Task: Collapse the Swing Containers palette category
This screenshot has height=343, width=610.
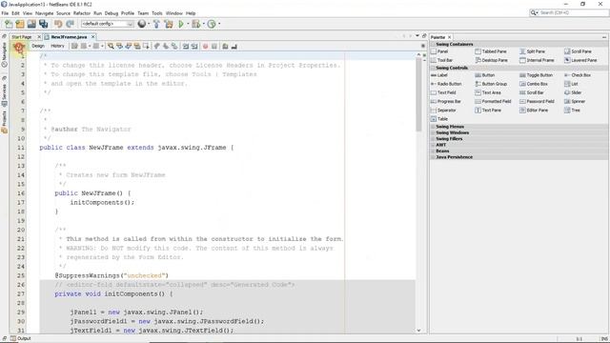Action: point(433,45)
